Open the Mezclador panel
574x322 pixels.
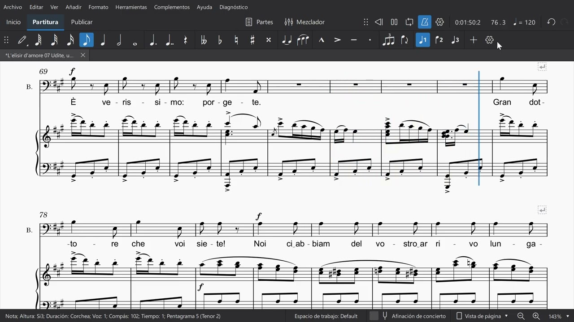pos(304,22)
